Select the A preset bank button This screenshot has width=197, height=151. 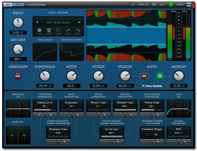point(133,5)
